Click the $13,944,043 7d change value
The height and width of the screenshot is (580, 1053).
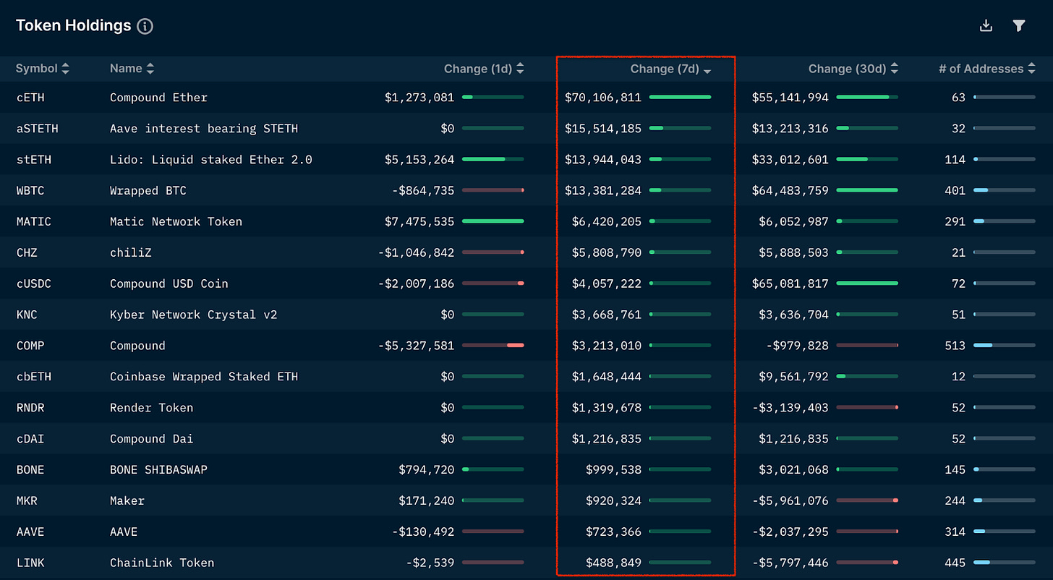(x=603, y=160)
